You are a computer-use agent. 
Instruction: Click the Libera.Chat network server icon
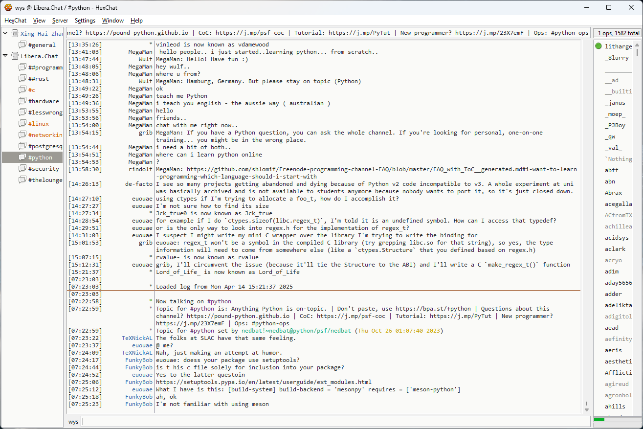(x=15, y=56)
